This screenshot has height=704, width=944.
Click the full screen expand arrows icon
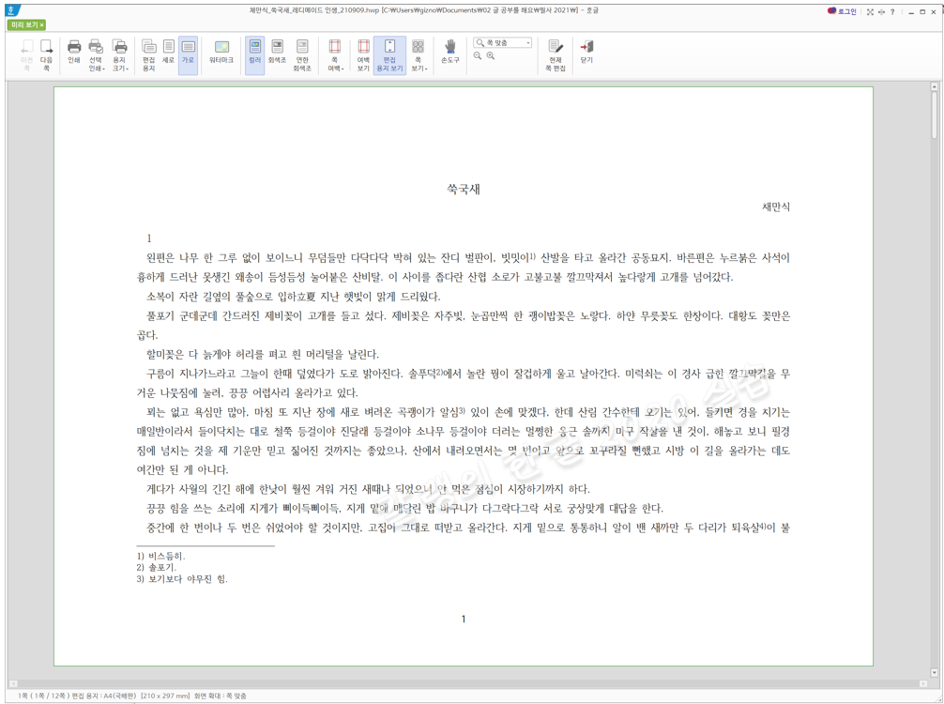pyautogui.click(x=870, y=11)
